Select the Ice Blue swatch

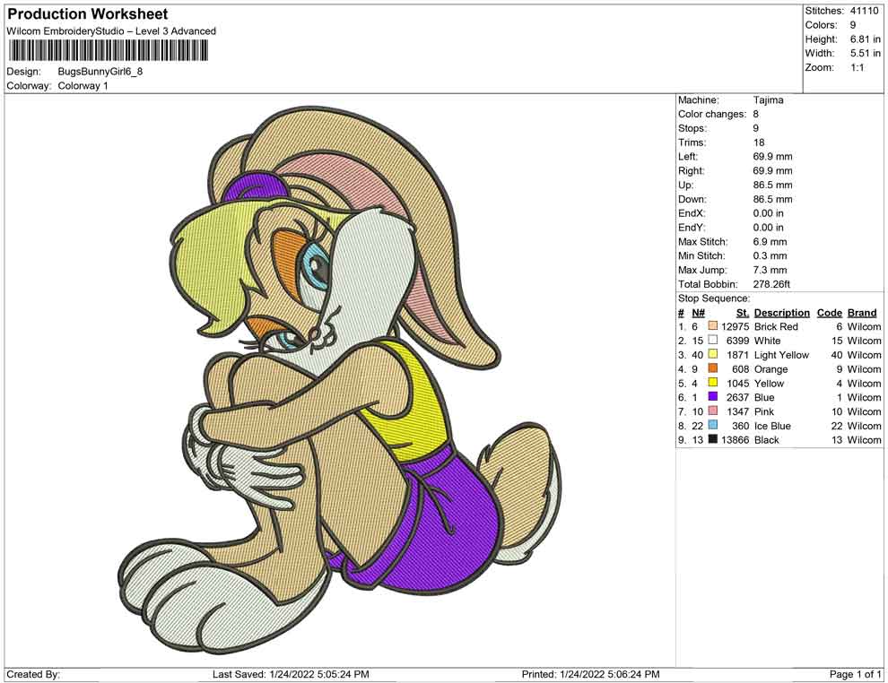[x=713, y=425]
